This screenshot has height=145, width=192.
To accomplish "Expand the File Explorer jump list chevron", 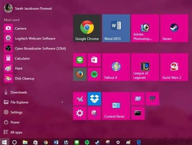I will click(x=62, y=102).
